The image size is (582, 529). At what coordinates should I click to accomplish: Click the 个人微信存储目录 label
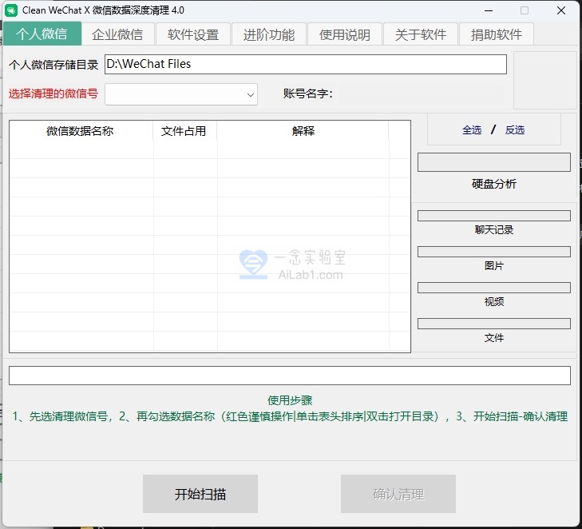[53, 65]
